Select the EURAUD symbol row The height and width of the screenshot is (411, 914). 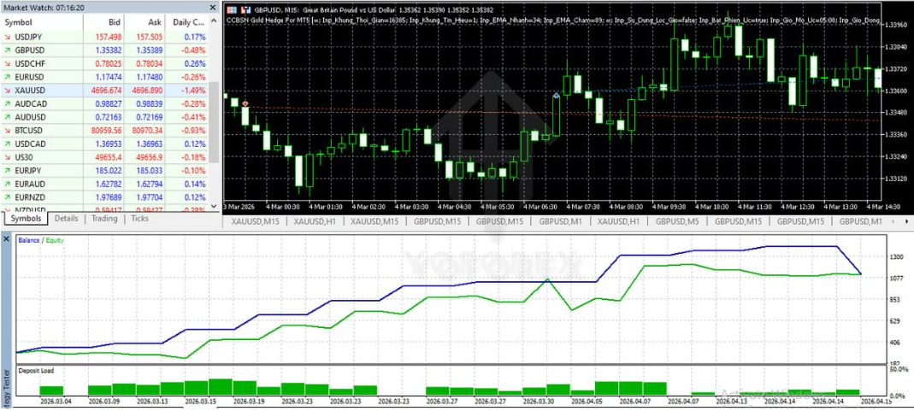105,184
